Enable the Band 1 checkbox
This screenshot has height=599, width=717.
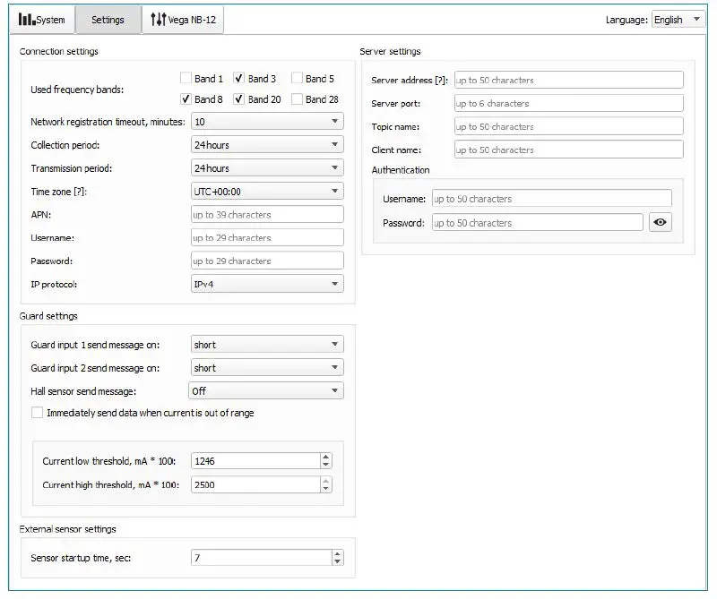pos(186,79)
